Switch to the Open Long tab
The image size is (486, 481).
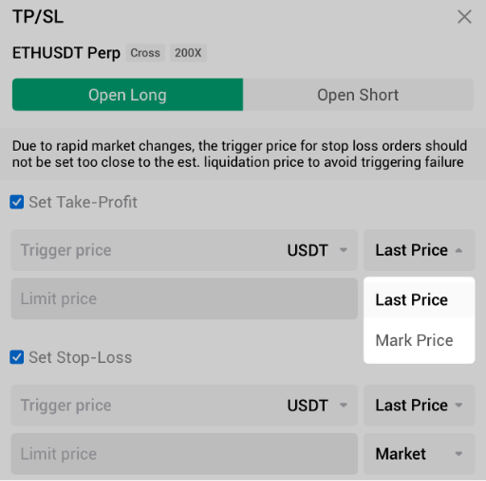tap(128, 95)
